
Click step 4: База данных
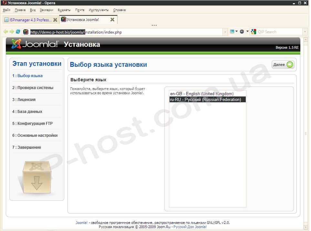(27, 112)
